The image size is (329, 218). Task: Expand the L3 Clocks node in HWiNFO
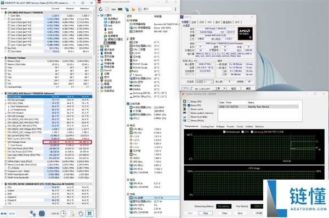pos(5,168)
